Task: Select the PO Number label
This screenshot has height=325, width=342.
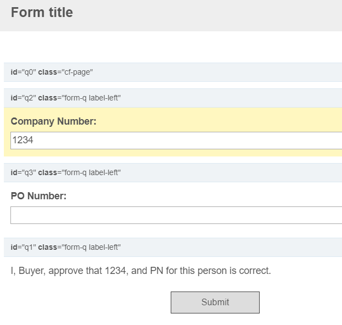Action: pyautogui.click(x=38, y=196)
